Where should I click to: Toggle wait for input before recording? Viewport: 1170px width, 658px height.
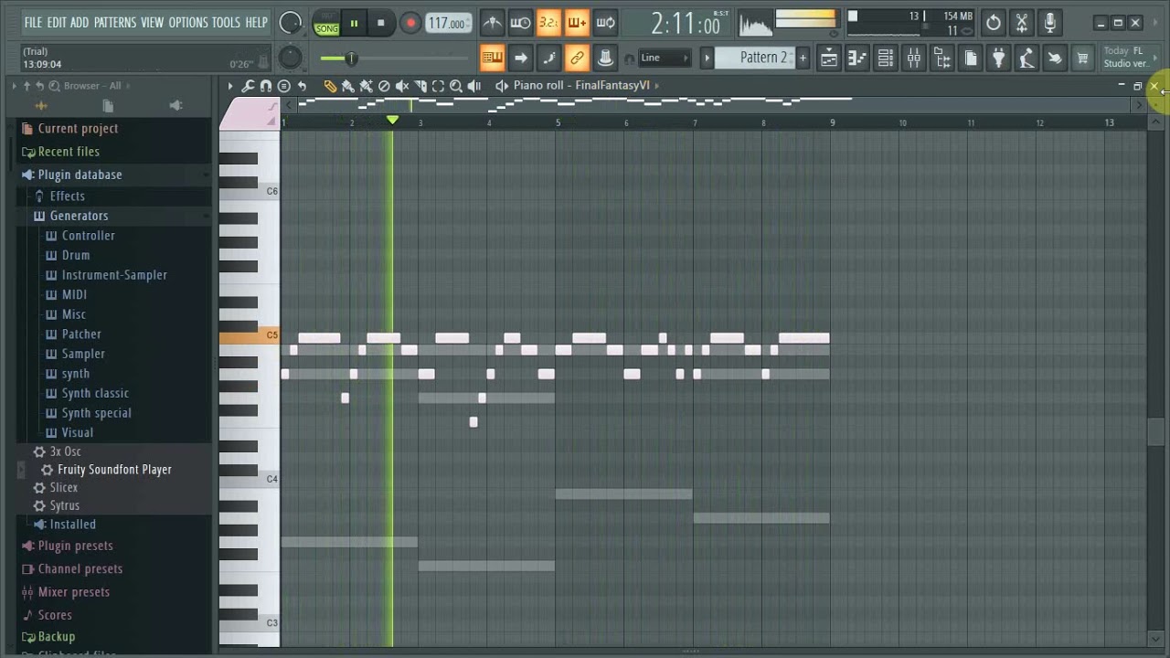[x=520, y=23]
